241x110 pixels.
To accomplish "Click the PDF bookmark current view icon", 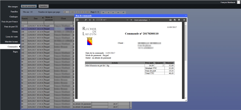I will point(179,20).
